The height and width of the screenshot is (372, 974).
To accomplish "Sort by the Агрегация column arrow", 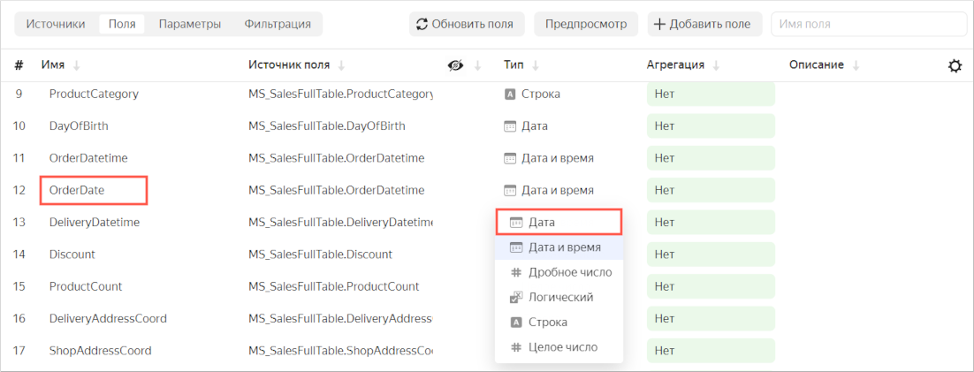I will click(716, 65).
